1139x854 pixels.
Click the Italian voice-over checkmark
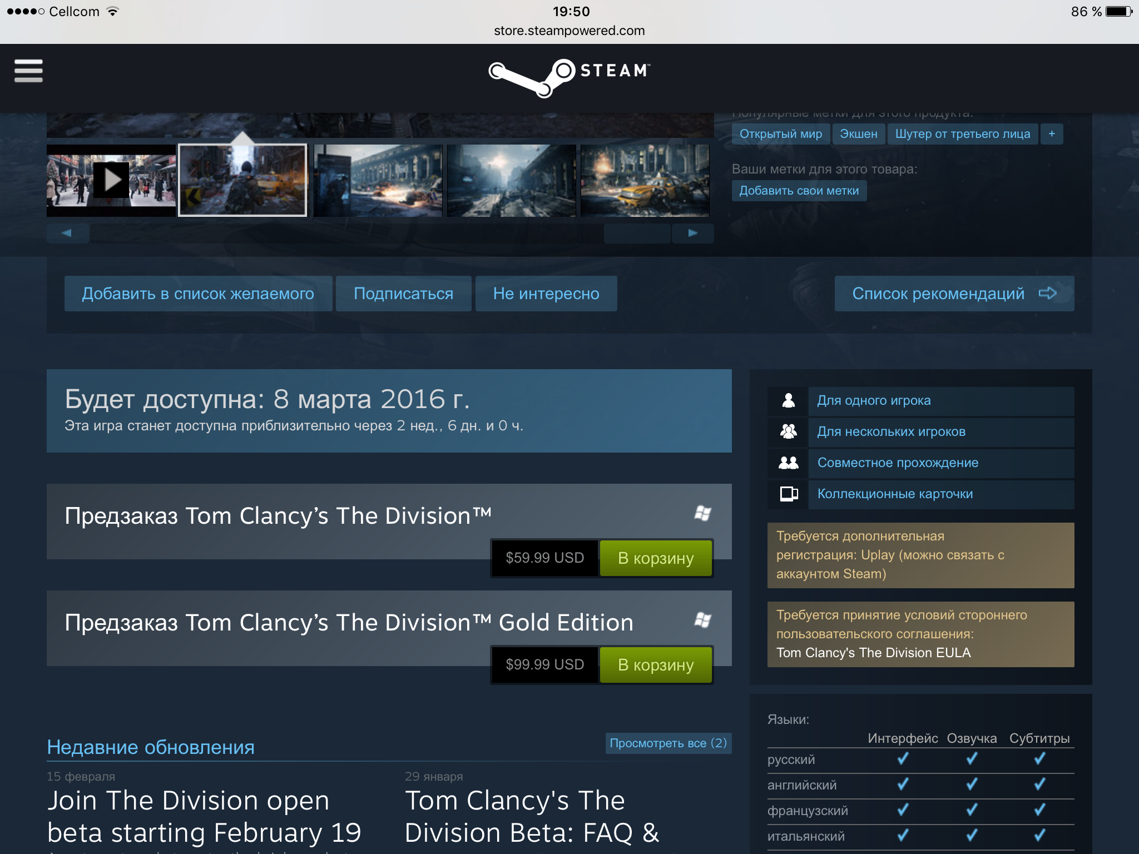[x=972, y=836]
